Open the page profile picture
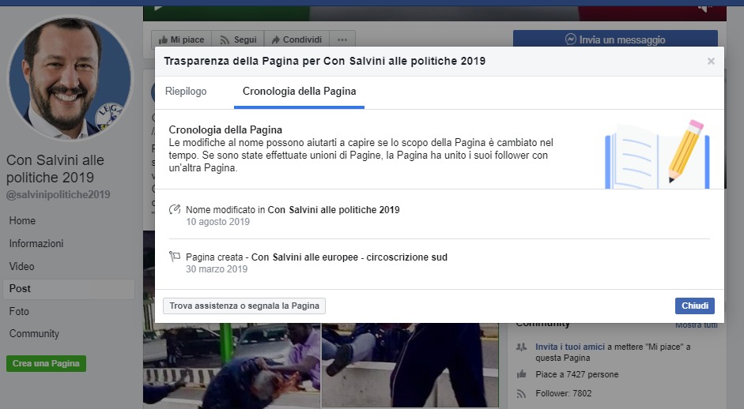The image size is (744, 409). point(70,78)
